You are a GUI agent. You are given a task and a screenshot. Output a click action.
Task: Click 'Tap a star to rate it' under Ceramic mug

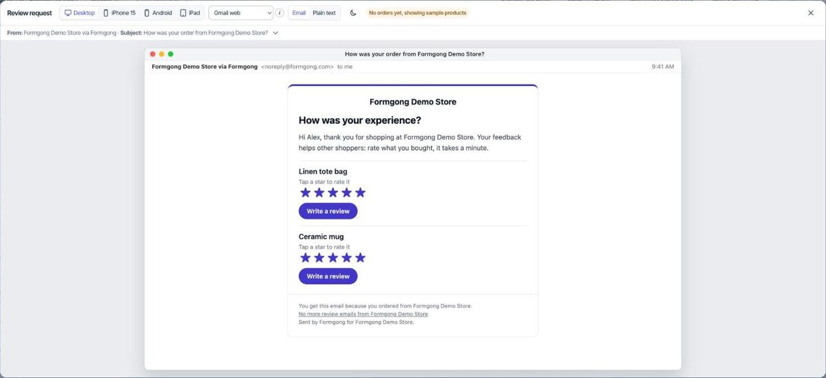click(x=324, y=247)
